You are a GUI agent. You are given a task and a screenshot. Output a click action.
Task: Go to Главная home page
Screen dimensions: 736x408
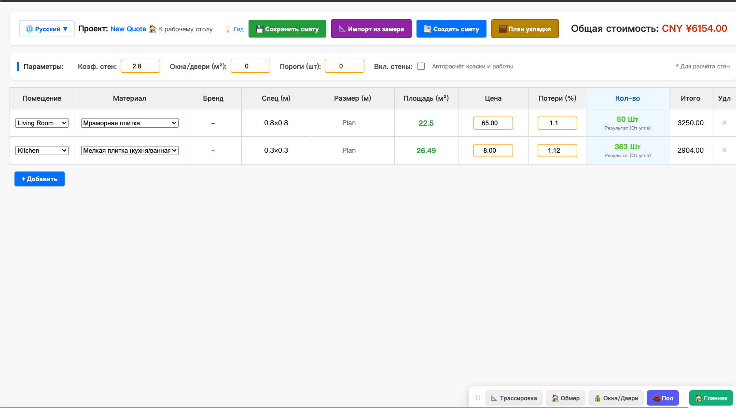coord(711,398)
